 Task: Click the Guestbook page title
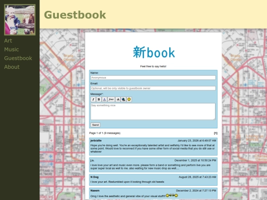75,15
